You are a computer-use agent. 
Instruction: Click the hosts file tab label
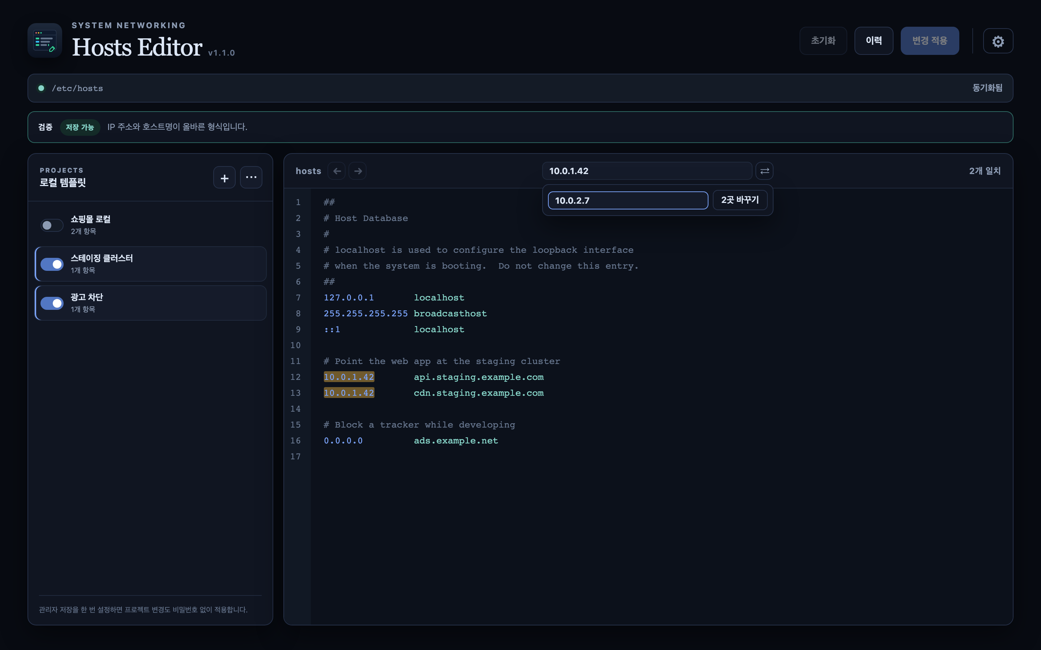click(308, 171)
